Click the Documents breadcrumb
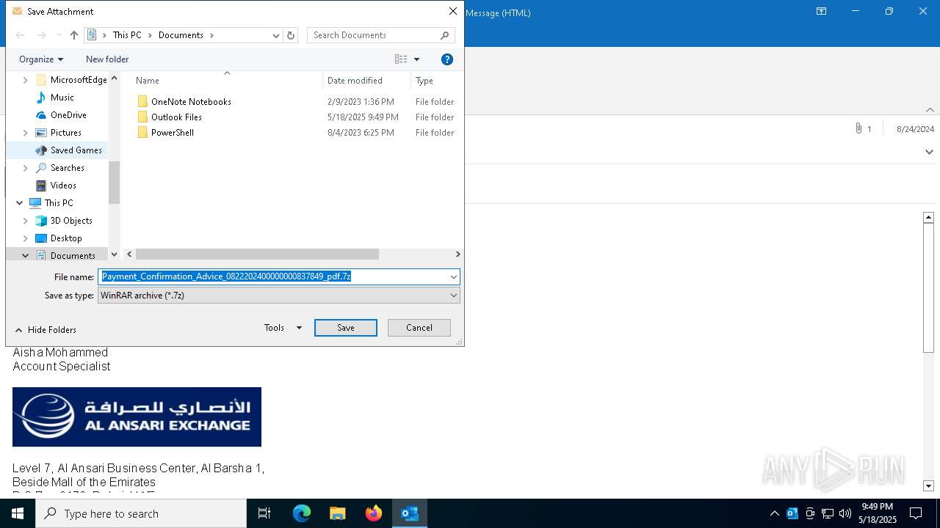 181,35
